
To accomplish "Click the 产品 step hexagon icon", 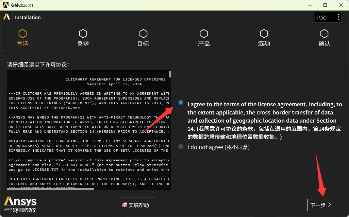I will pyautogui.click(x=204, y=34).
